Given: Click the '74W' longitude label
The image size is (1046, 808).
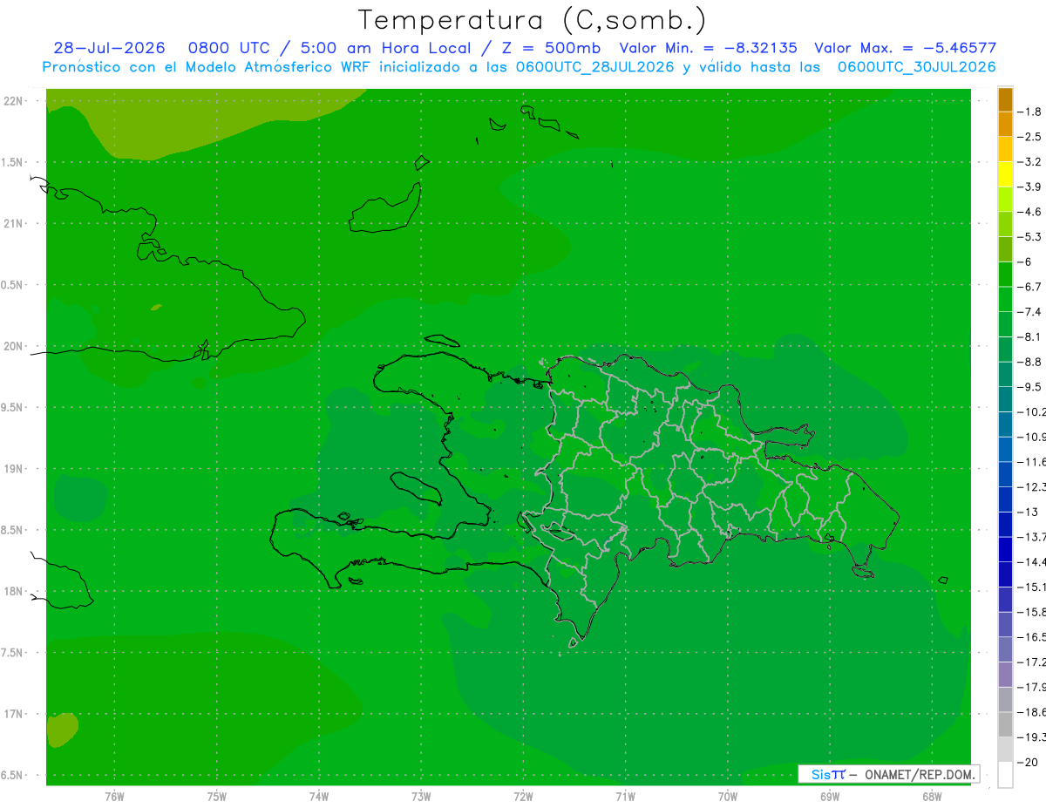Looking at the screenshot, I should click(x=319, y=797).
